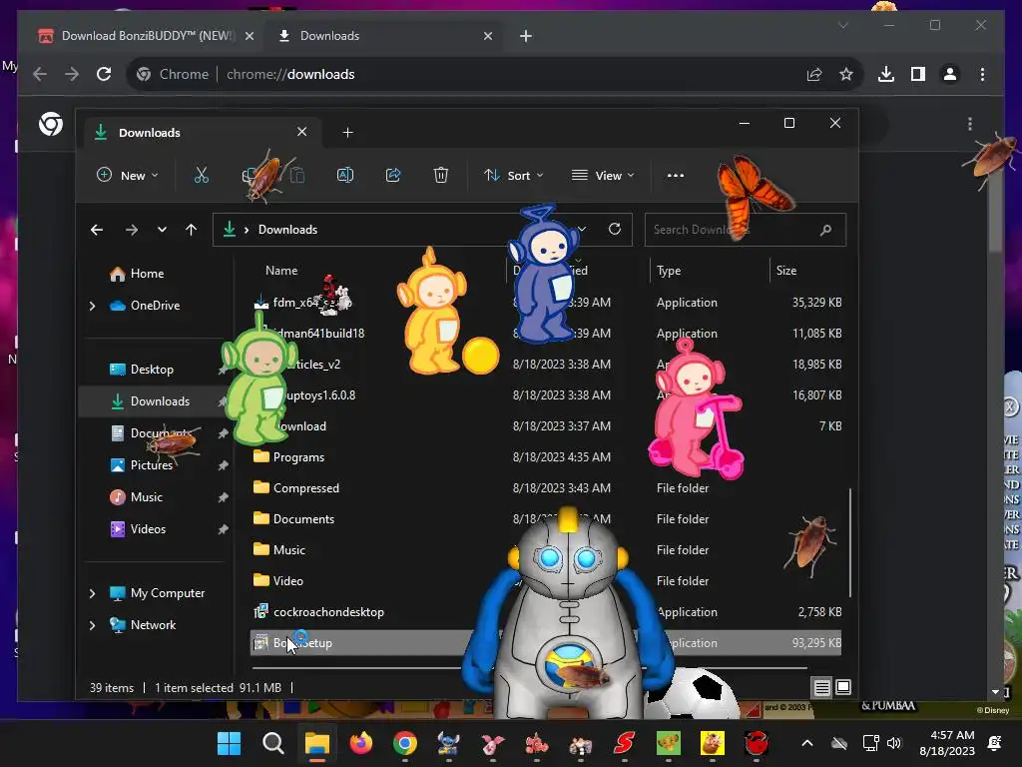Image resolution: width=1022 pixels, height=767 pixels.
Task: Close the Downloads tab in File Explorer
Action: (301, 132)
